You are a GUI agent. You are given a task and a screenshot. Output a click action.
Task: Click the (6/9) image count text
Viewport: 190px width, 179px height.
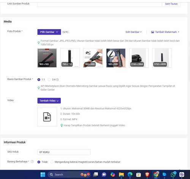coord(65,32)
